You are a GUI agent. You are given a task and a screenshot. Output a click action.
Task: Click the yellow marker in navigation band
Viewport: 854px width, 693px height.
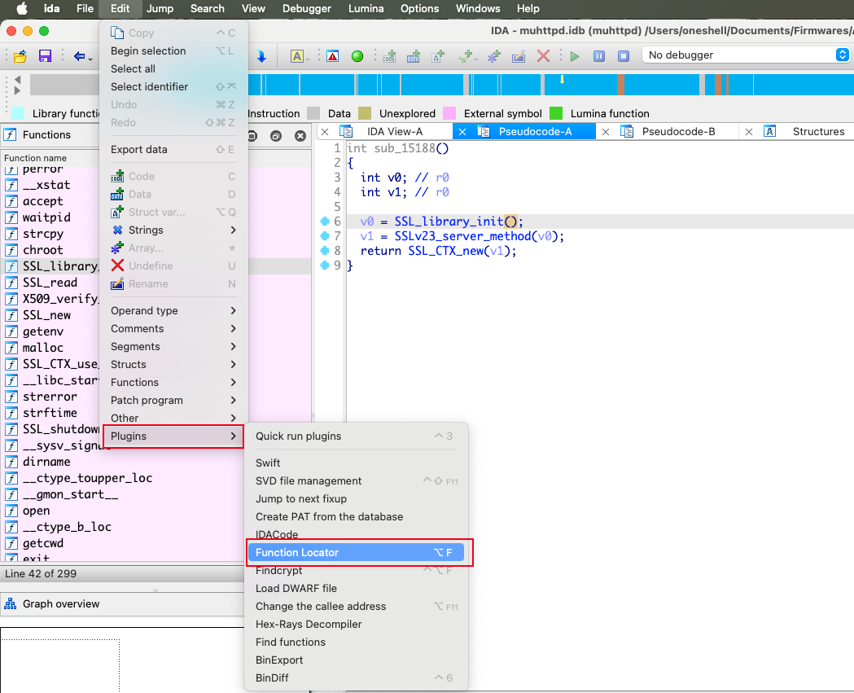coord(562,80)
